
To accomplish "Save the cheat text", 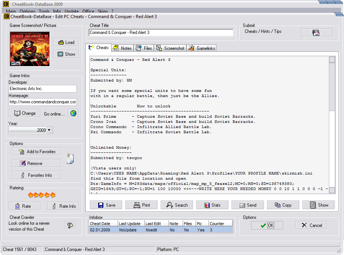I will pos(106,205).
